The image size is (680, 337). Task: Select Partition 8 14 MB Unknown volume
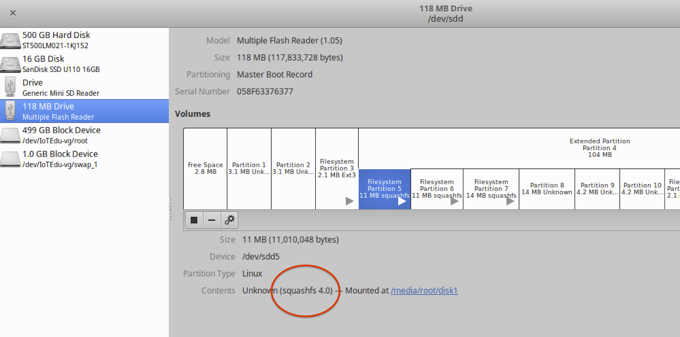pos(547,189)
